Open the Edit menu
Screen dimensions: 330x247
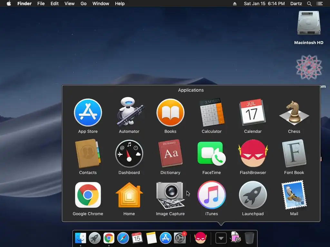pos(54,4)
